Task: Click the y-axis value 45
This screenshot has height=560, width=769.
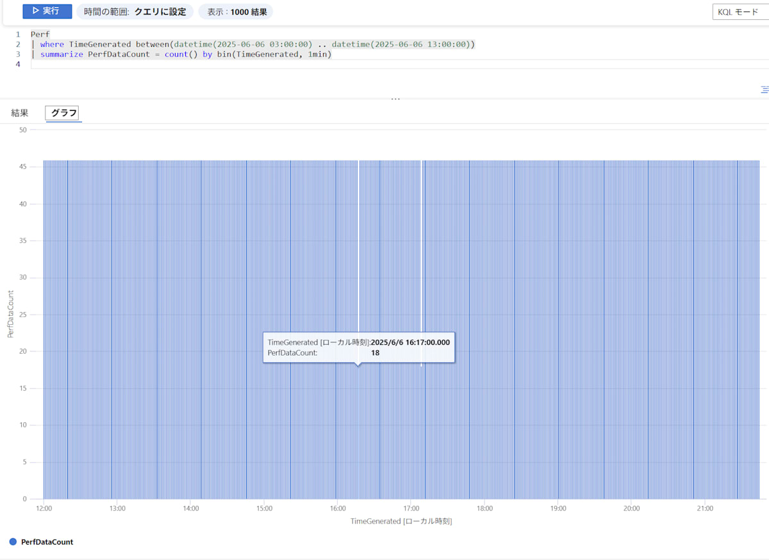Action: click(23, 167)
